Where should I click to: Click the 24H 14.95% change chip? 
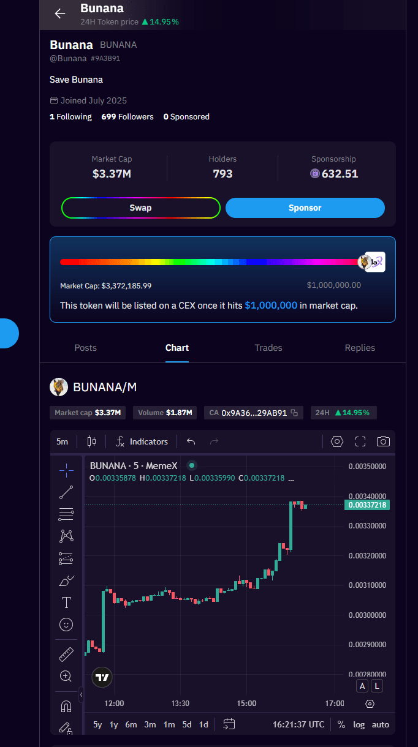tap(344, 413)
